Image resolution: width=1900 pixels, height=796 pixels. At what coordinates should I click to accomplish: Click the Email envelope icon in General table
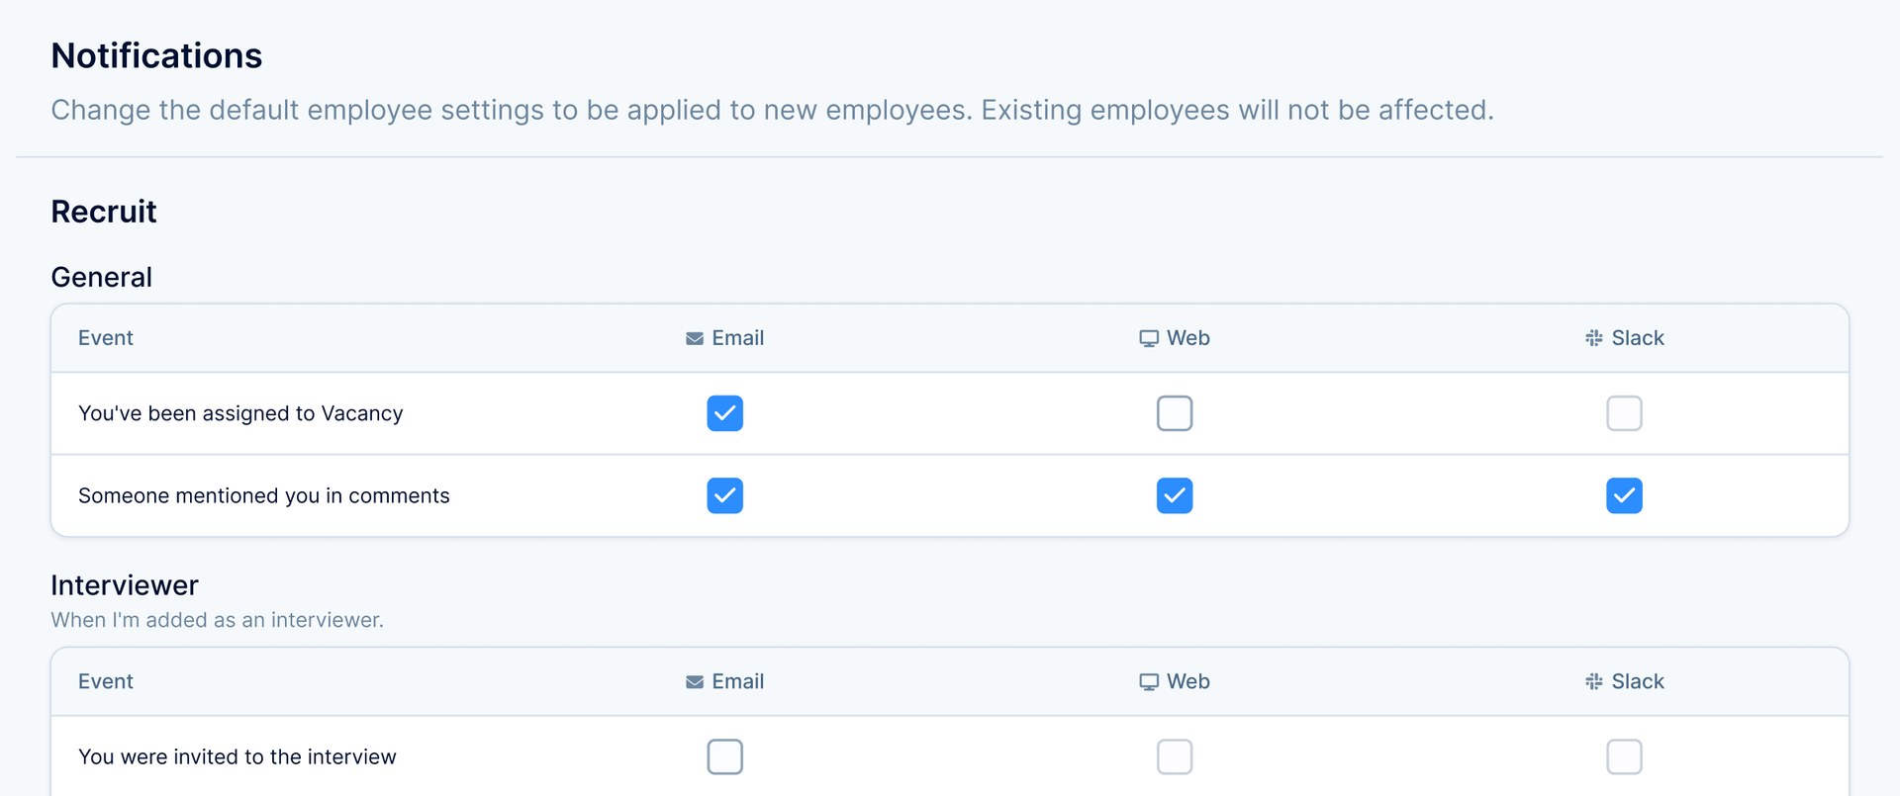695,338
